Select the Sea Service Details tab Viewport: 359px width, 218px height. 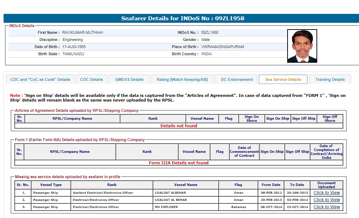[283, 79]
